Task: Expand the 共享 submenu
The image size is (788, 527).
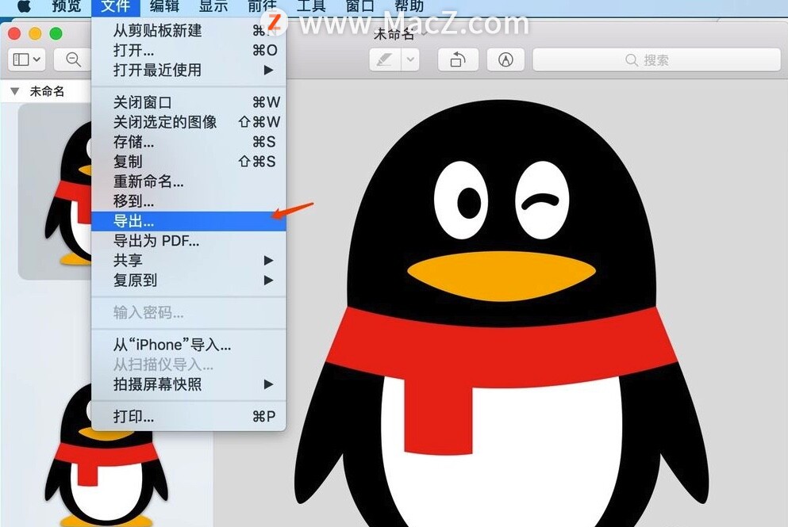Action: point(188,261)
